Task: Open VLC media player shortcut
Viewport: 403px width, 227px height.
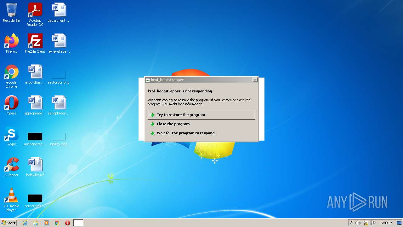Action: (11, 200)
